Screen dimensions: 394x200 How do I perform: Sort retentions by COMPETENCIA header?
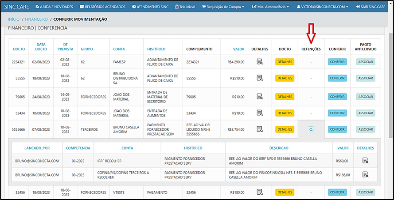[x=78, y=148]
